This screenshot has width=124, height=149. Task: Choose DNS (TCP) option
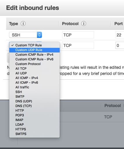[x=34, y=106]
